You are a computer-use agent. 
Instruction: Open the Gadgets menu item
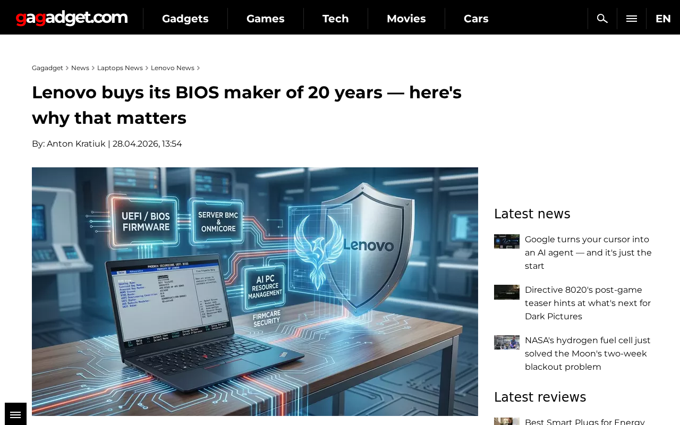point(185,19)
